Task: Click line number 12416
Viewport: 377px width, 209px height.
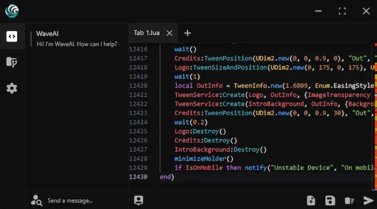Action: tap(138, 49)
